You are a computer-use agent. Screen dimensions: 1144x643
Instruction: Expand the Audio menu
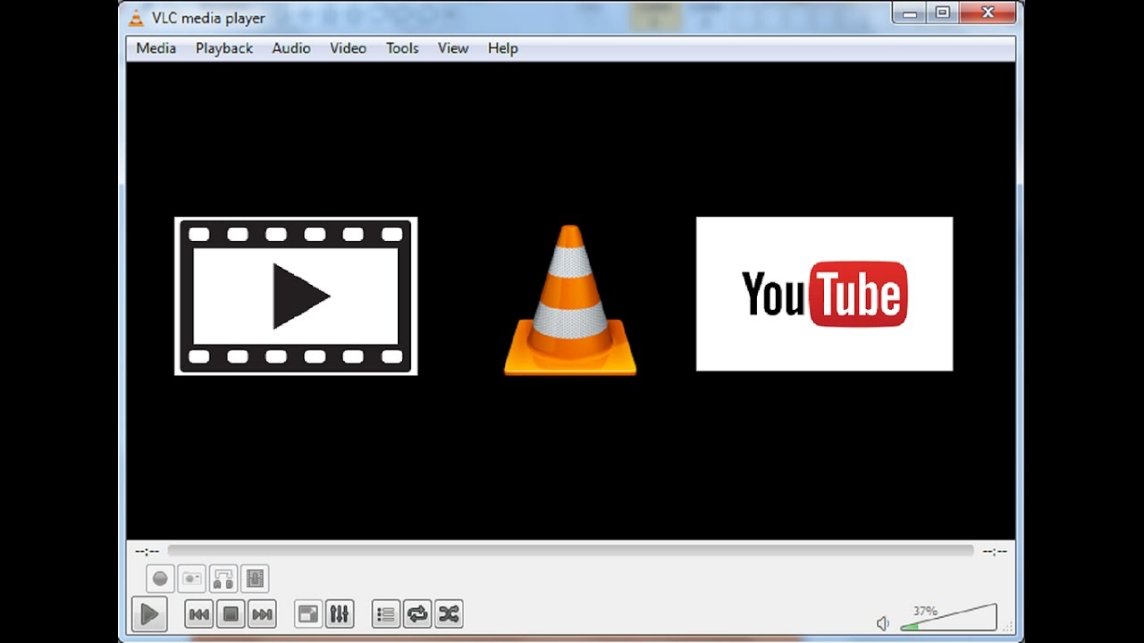coord(290,48)
